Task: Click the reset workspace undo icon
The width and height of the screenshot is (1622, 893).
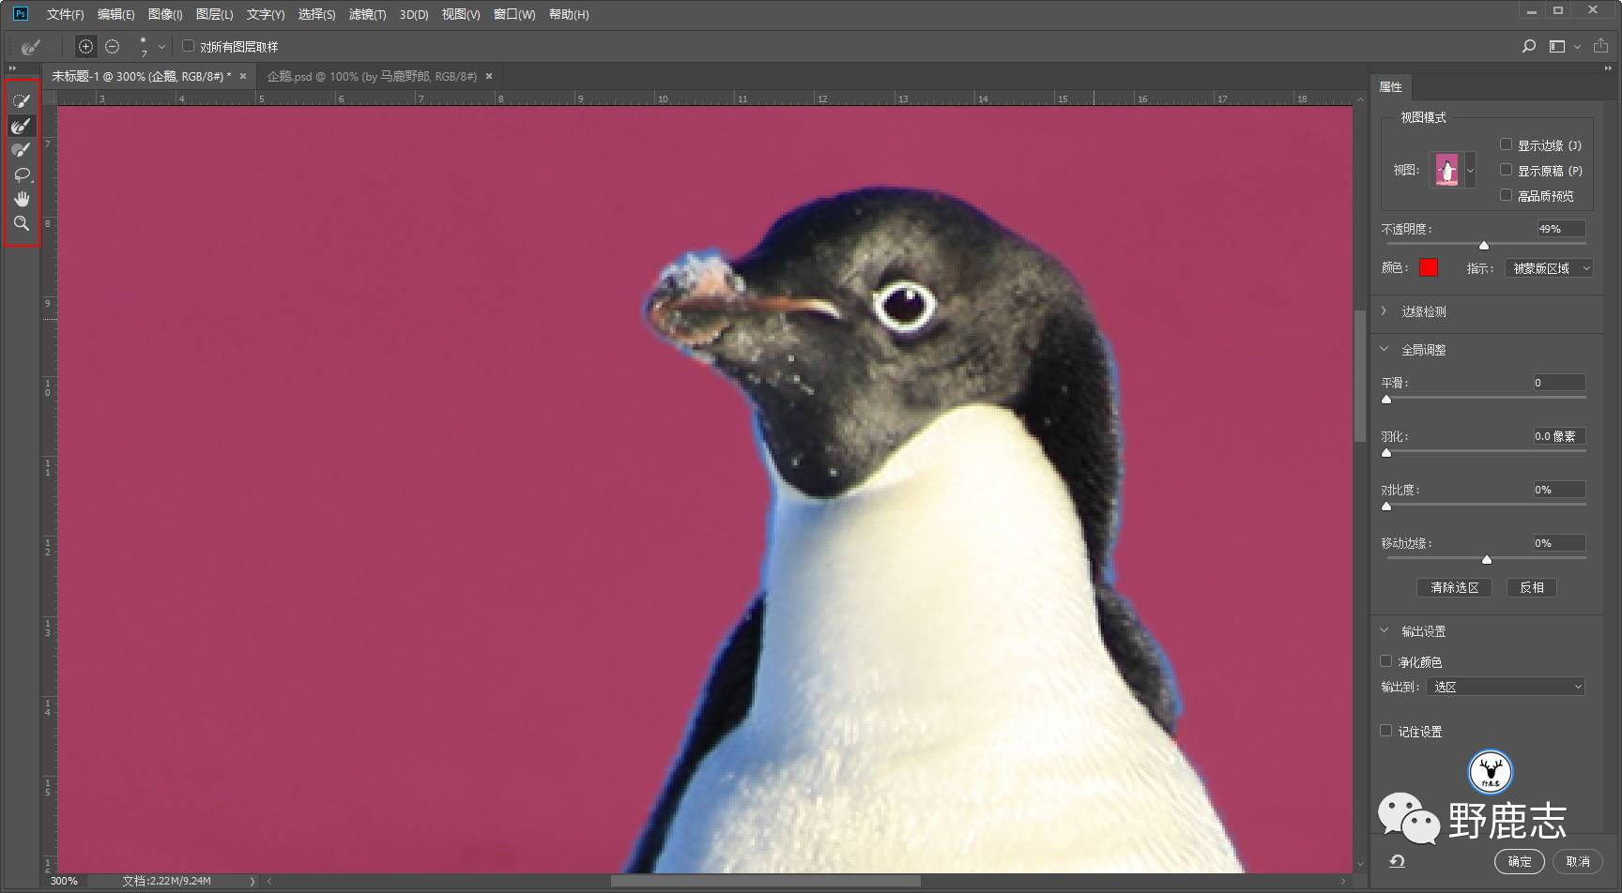Action: coord(1397,861)
